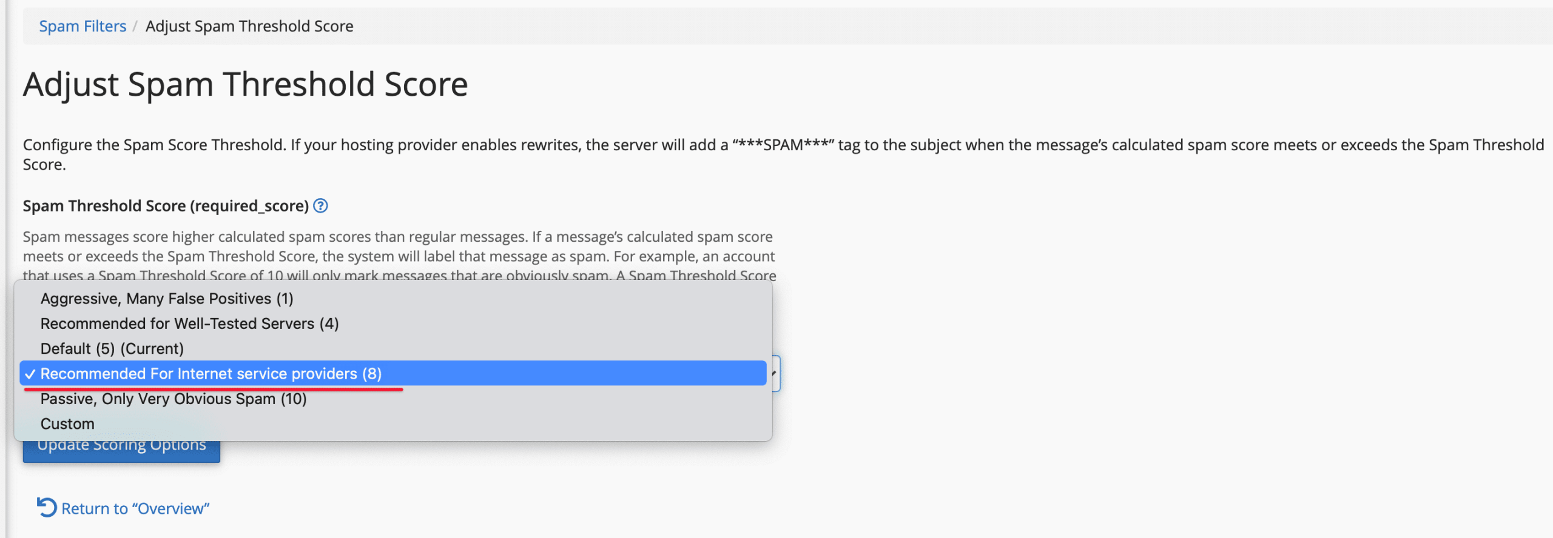Image resolution: width=1553 pixels, height=538 pixels.
Task: Click the Spam Threshold Score (required_score) label
Action: pos(166,206)
